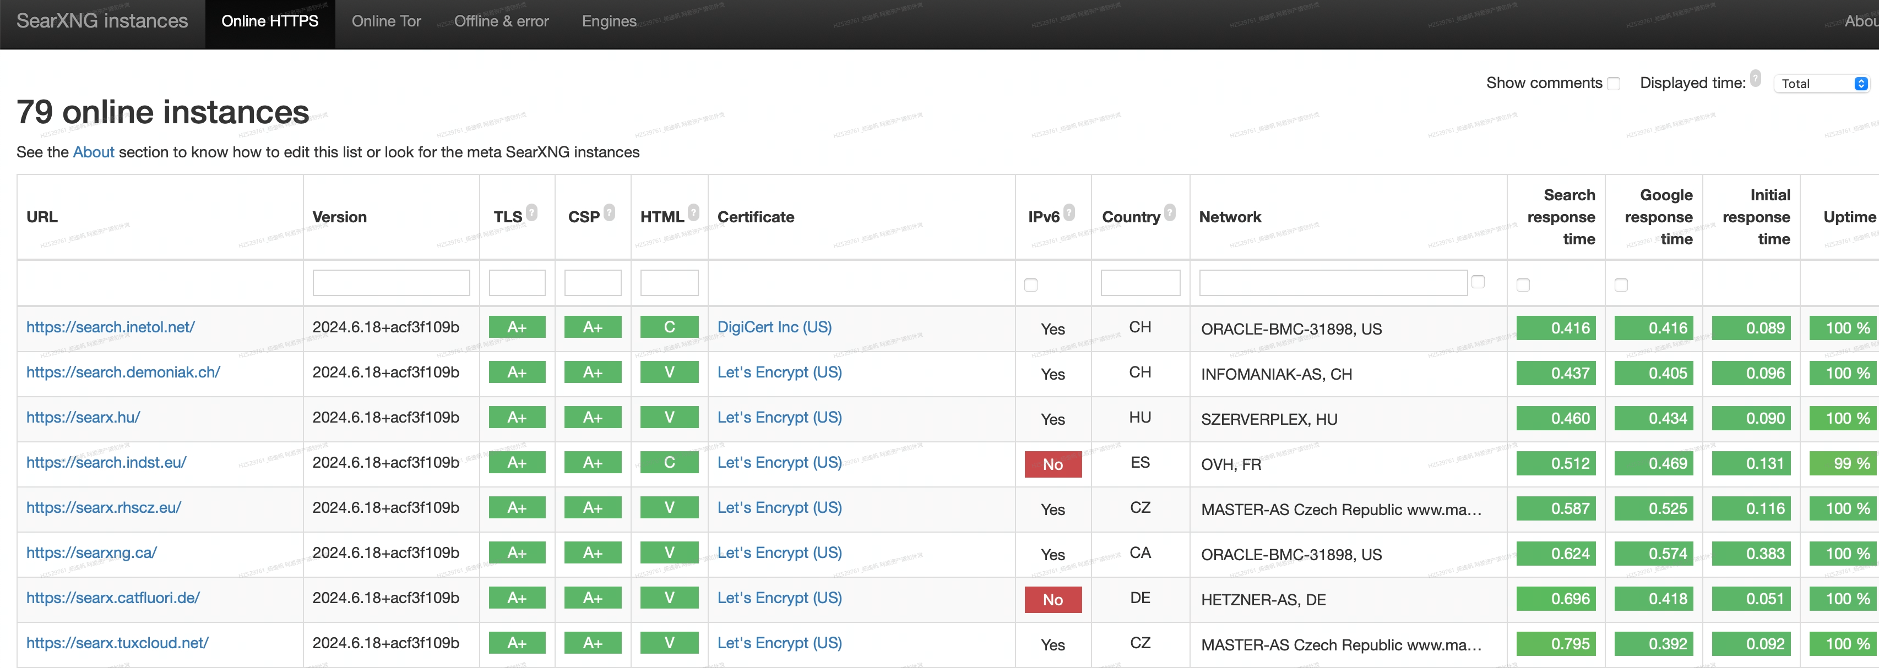The height and width of the screenshot is (668, 1879).
Task: Check the Google response time filter checkbox
Action: click(x=1621, y=285)
